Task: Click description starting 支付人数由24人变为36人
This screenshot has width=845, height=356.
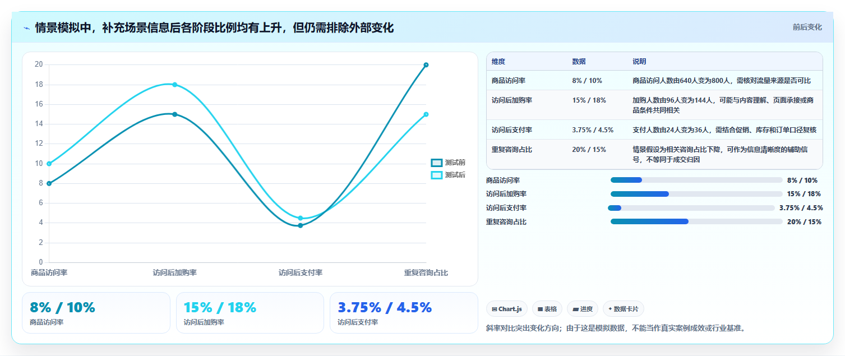Action: pyautogui.click(x=724, y=130)
